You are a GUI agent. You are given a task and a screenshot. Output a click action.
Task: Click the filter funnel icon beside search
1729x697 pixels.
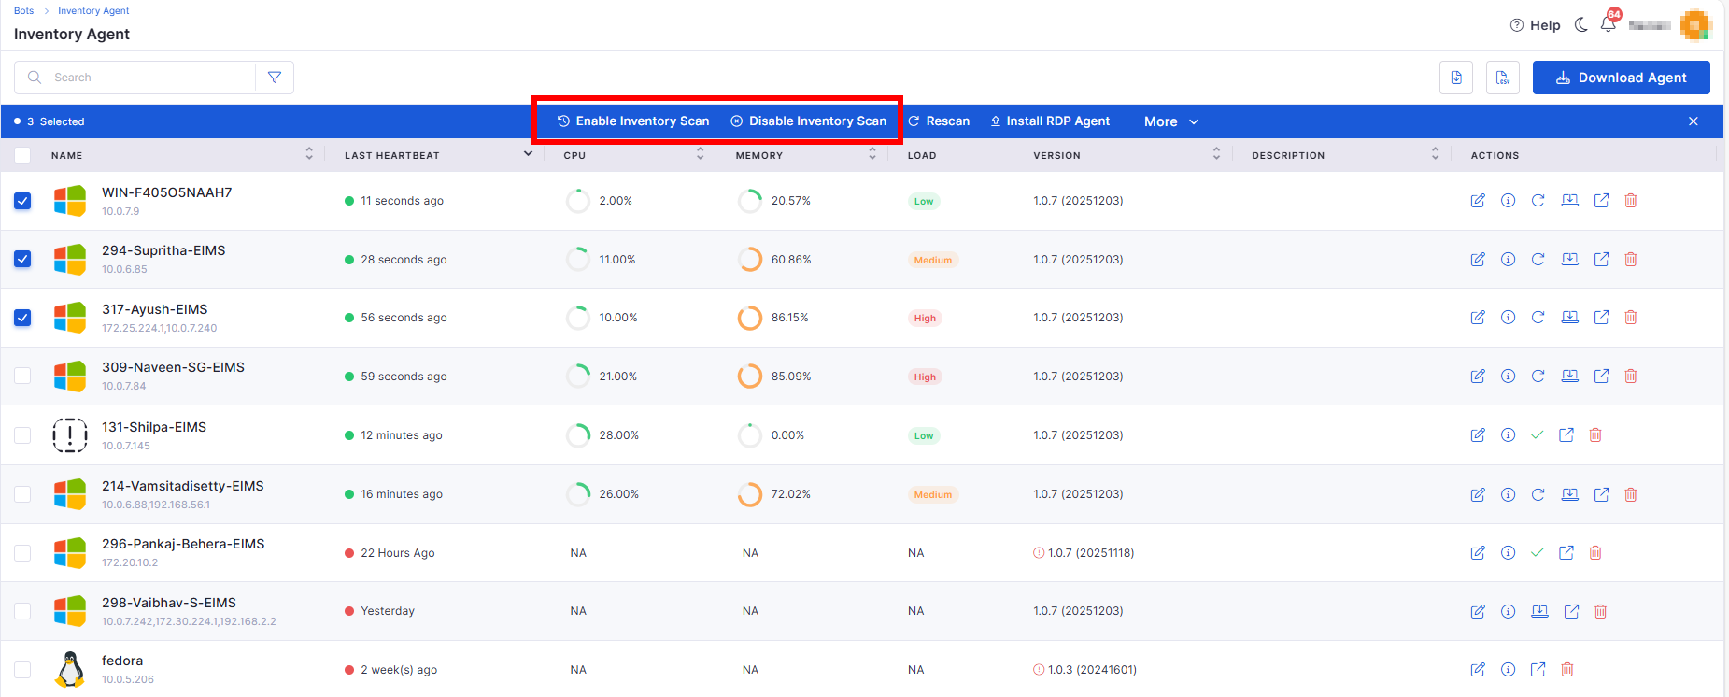click(x=275, y=78)
